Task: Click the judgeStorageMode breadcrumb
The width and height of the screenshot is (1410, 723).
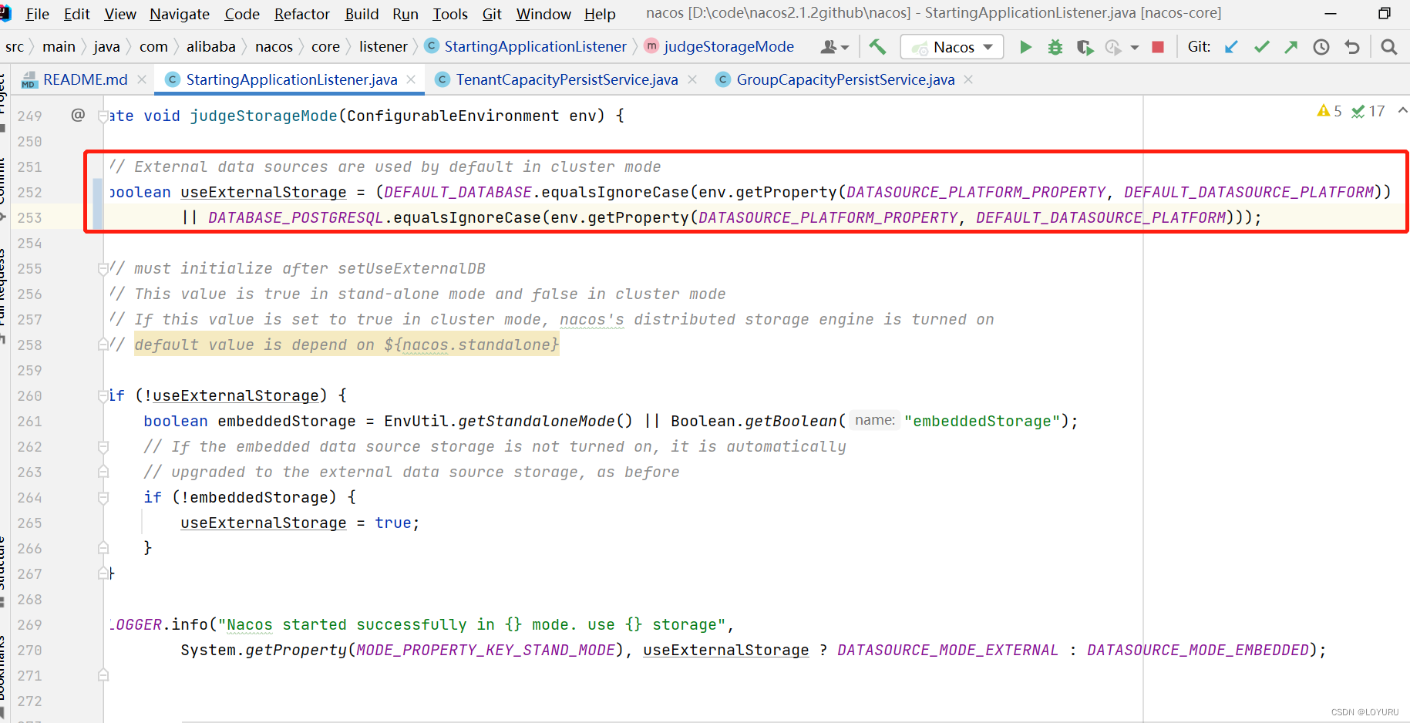Action: [728, 46]
